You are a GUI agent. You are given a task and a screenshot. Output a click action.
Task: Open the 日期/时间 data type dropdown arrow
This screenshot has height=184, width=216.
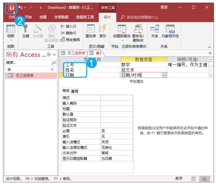(x=164, y=75)
